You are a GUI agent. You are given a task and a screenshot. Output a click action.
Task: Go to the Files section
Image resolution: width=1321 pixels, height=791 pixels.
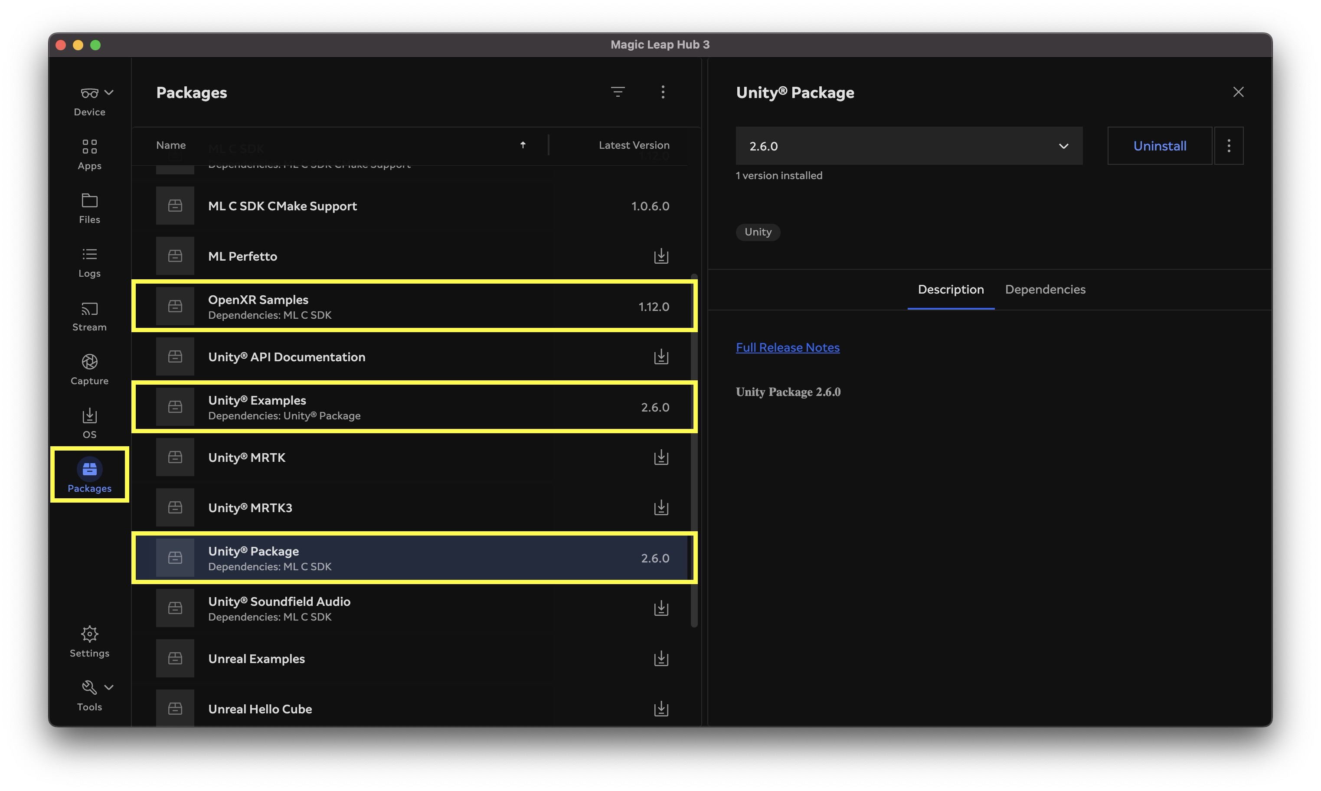pyautogui.click(x=89, y=209)
